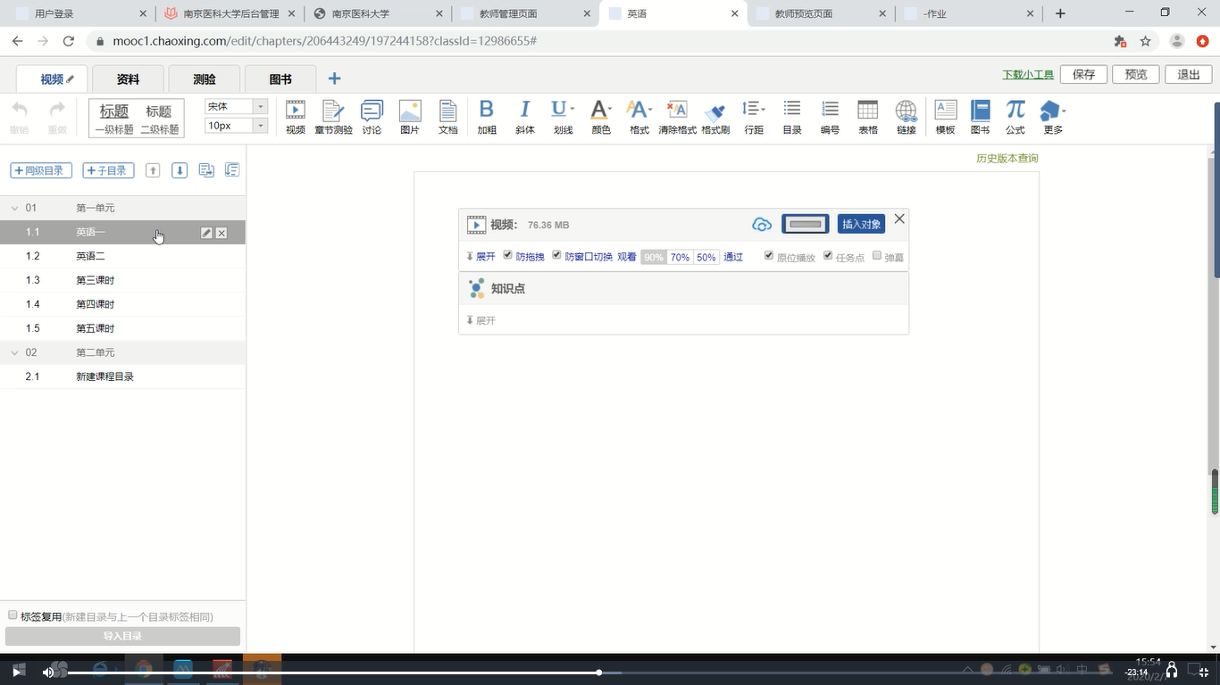This screenshot has width=1220, height=685.
Task: Click the 章节测验 chapter quiz icon
Action: pos(333,117)
